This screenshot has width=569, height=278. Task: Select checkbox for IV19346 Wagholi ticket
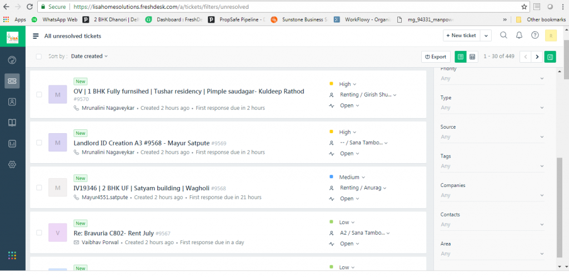click(x=39, y=188)
